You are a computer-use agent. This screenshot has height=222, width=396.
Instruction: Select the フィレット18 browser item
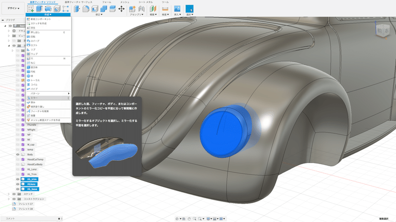click(26, 209)
